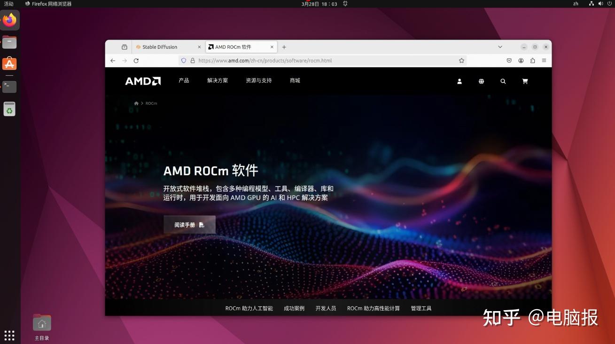Open the AMD site search icon
The width and height of the screenshot is (615, 344).
[503, 81]
